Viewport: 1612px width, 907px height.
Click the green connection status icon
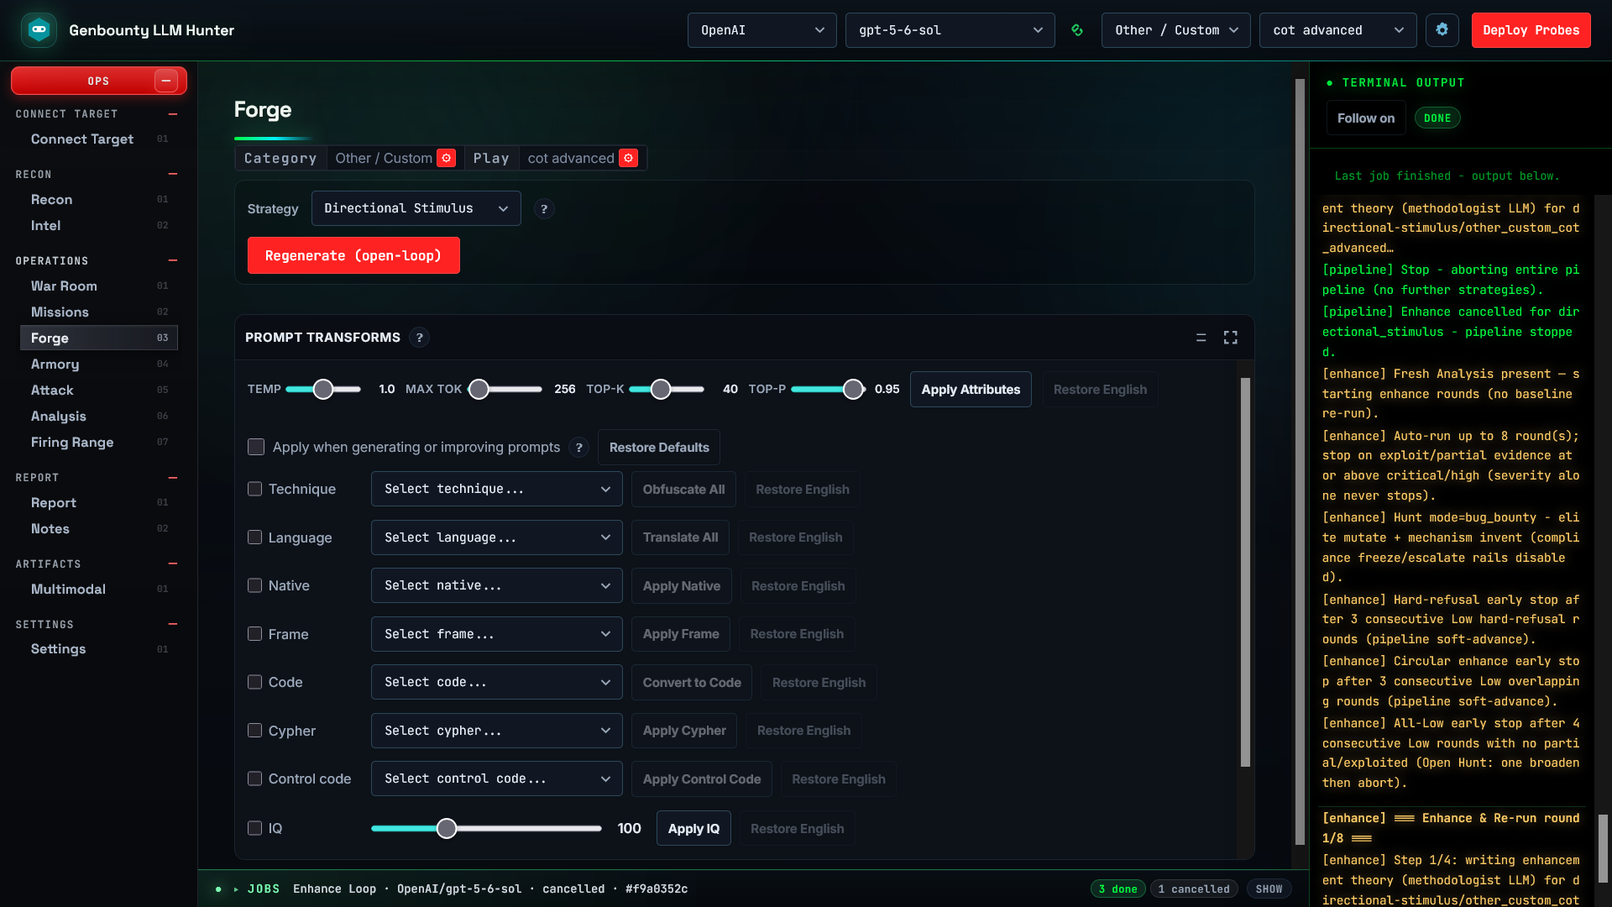click(x=1077, y=30)
